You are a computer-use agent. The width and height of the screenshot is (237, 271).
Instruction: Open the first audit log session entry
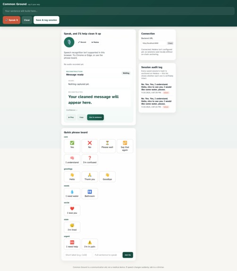[157, 88]
